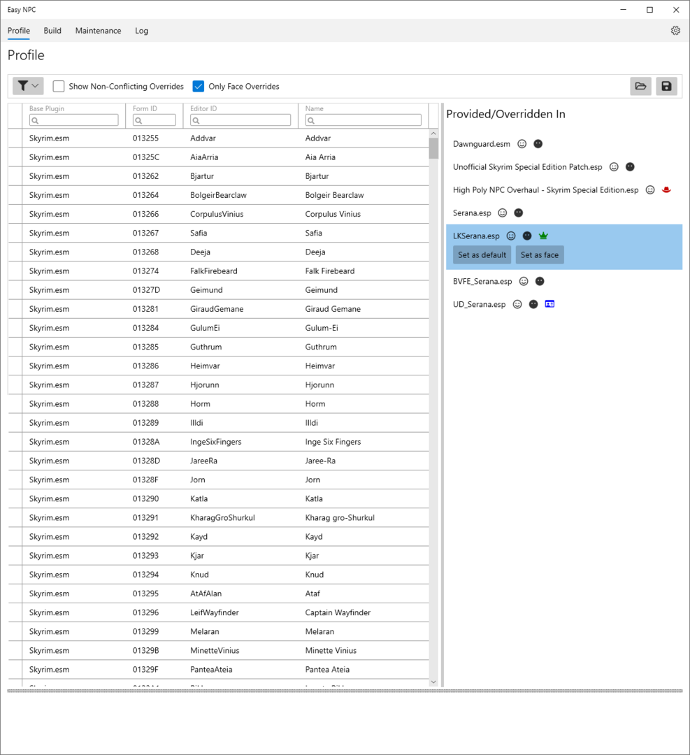Screen dimensions: 690x755
Task: Click smiley icon beside UD_Serana.esp
Action: [x=517, y=304]
